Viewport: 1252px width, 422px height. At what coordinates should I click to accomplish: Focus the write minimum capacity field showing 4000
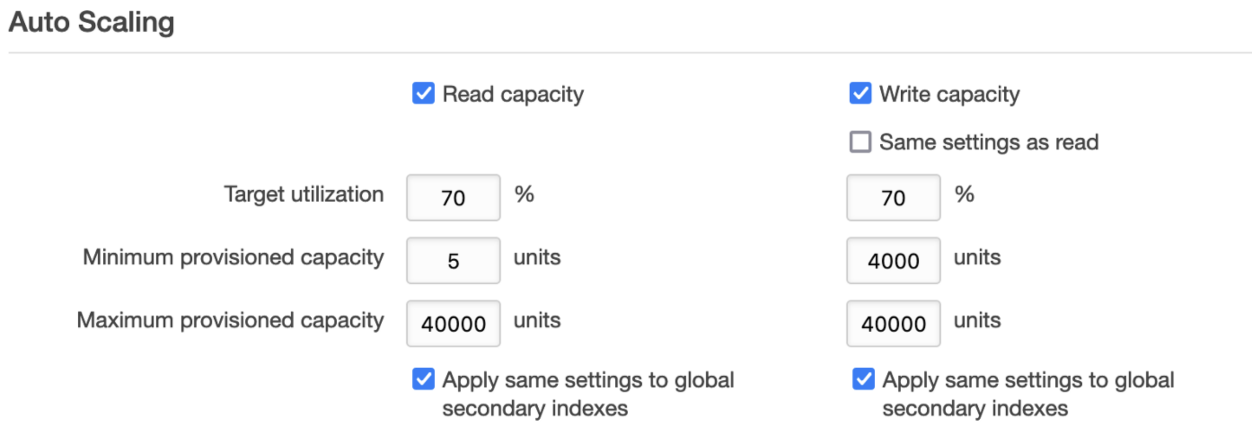point(893,260)
